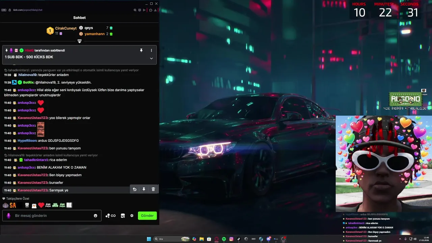Open the three-dot menu on pinned message
This screenshot has height=243, width=432.
click(151, 50)
